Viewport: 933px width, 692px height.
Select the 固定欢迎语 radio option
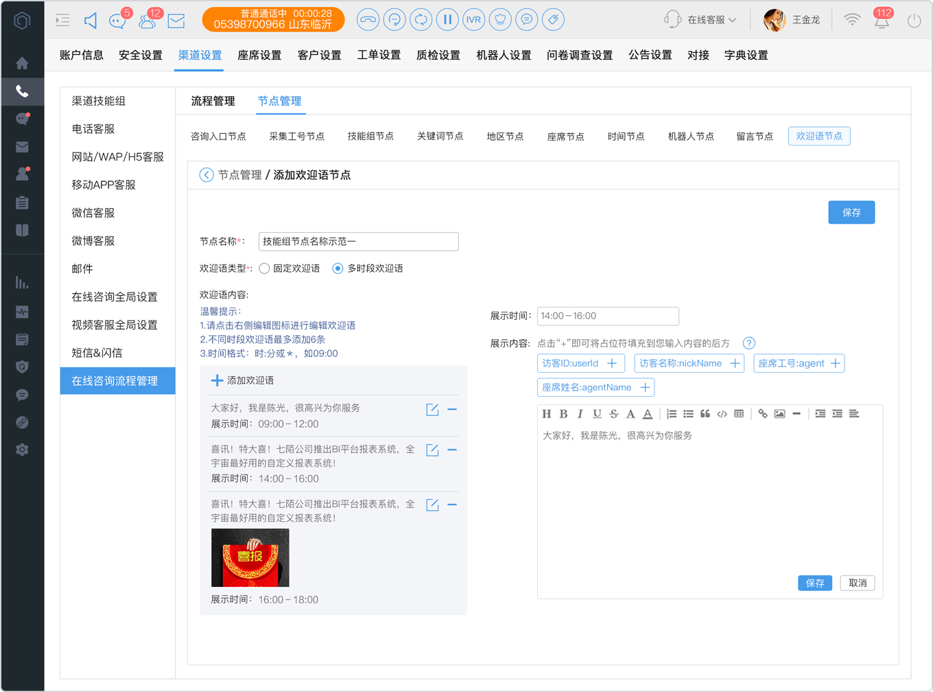coord(264,268)
